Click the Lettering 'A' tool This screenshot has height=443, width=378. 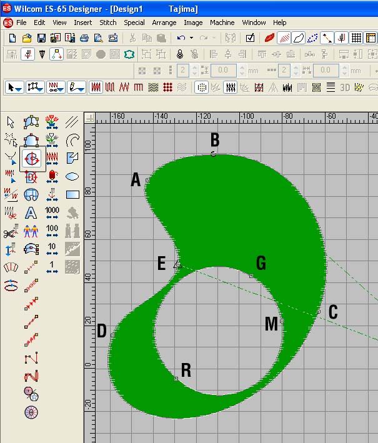tap(31, 212)
